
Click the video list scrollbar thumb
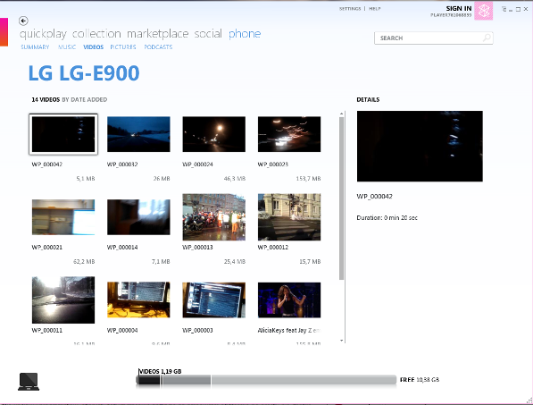point(342,198)
